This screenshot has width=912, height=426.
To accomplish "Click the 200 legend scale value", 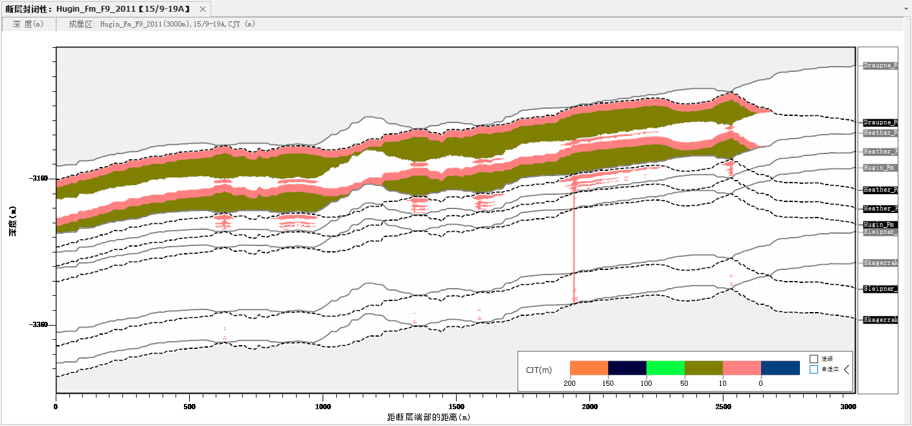I will tap(570, 383).
